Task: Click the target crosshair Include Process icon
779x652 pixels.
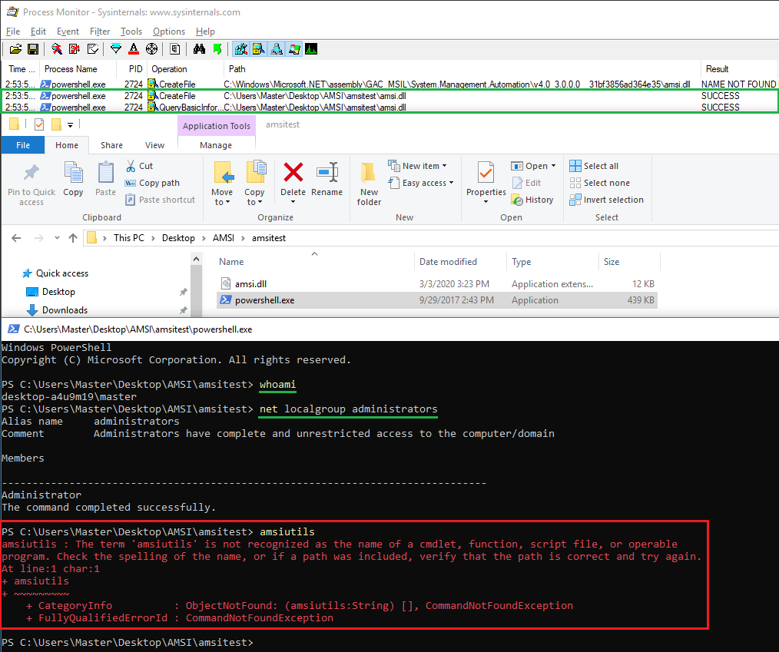Action: [151, 49]
